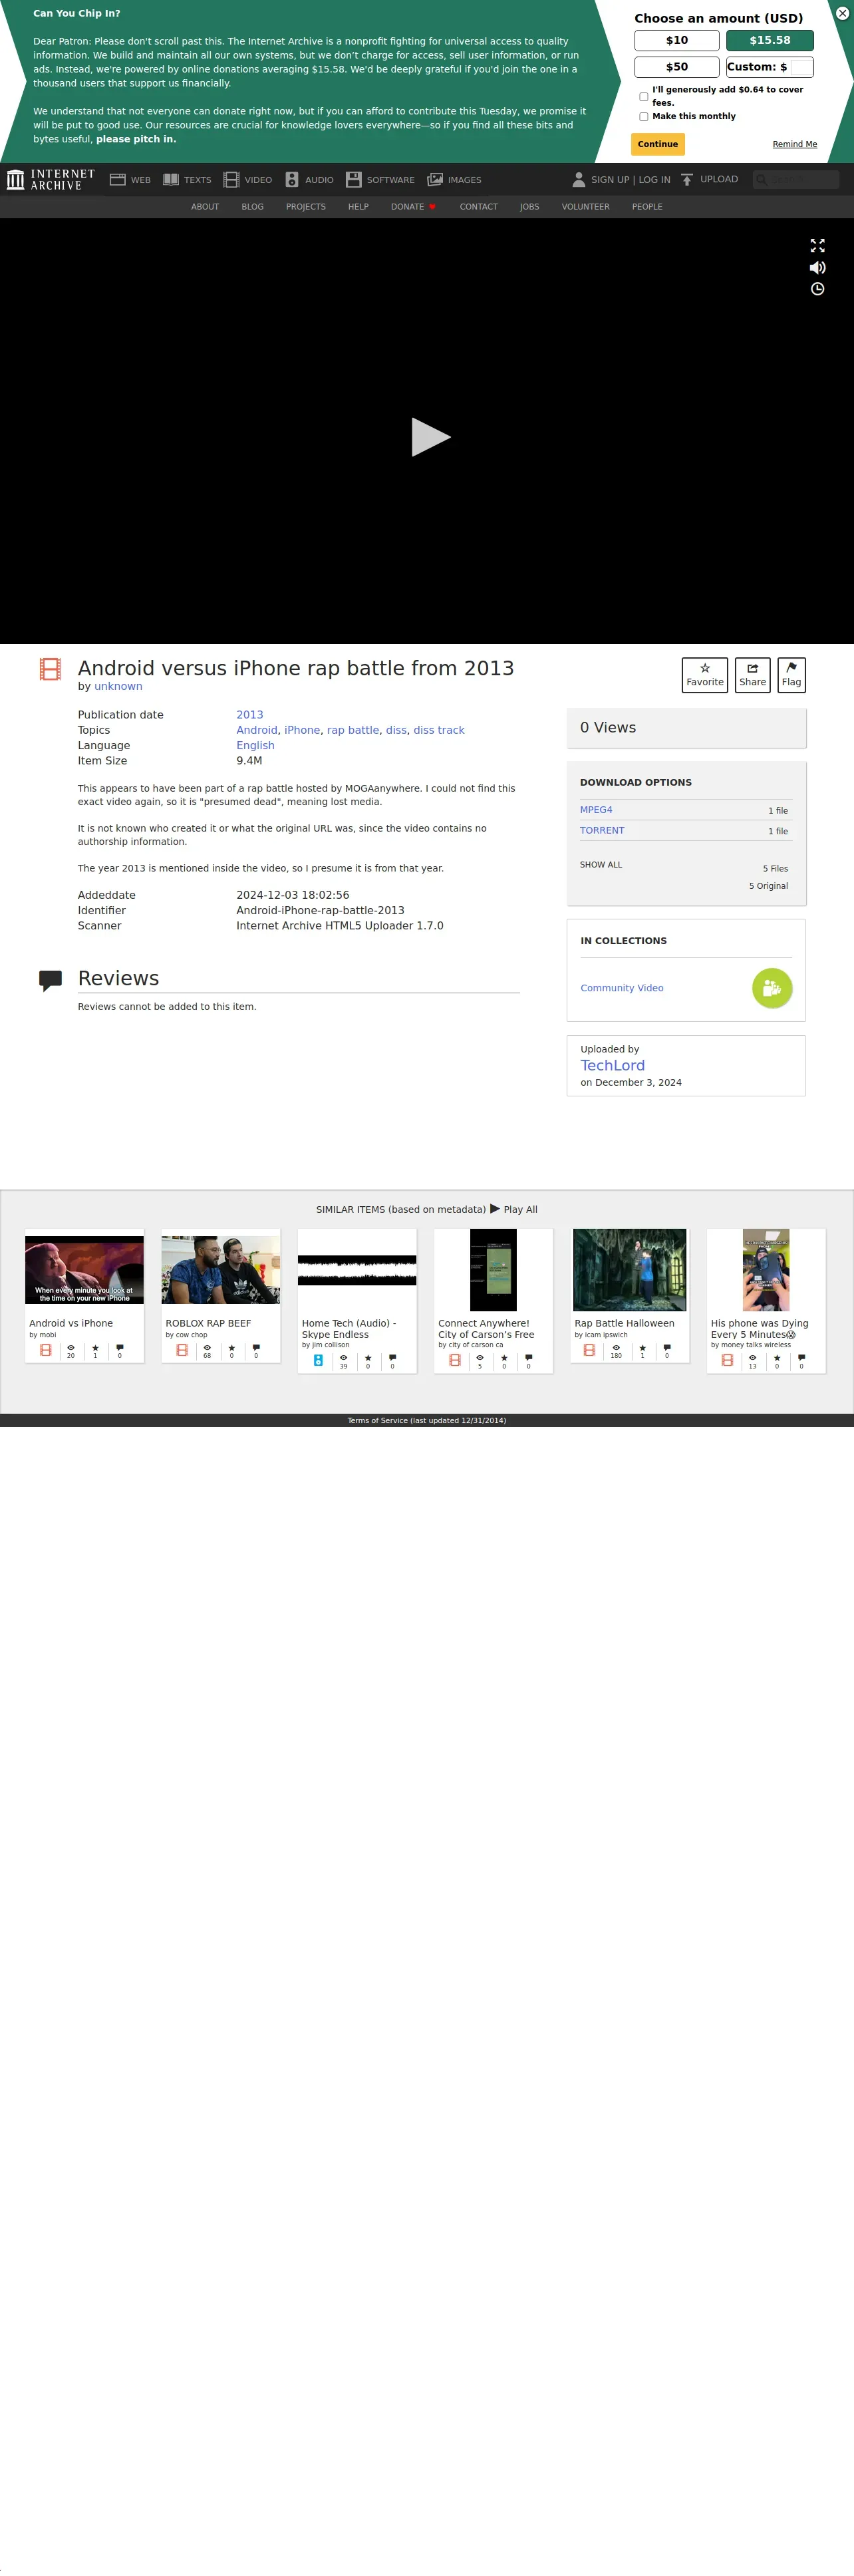Close the donation banner
854x2576 pixels.
842,13
